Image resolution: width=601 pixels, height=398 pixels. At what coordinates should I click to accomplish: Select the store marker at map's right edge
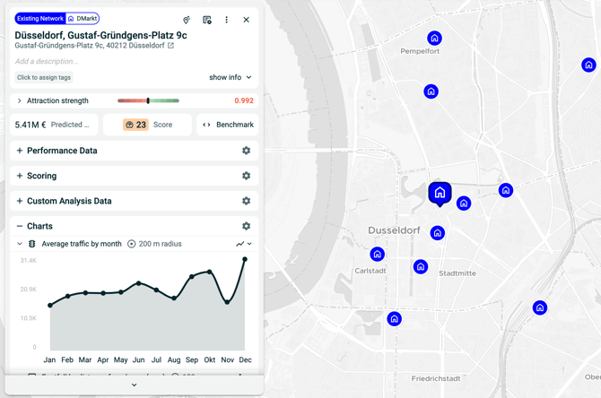pyautogui.click(x=588, y=65)
